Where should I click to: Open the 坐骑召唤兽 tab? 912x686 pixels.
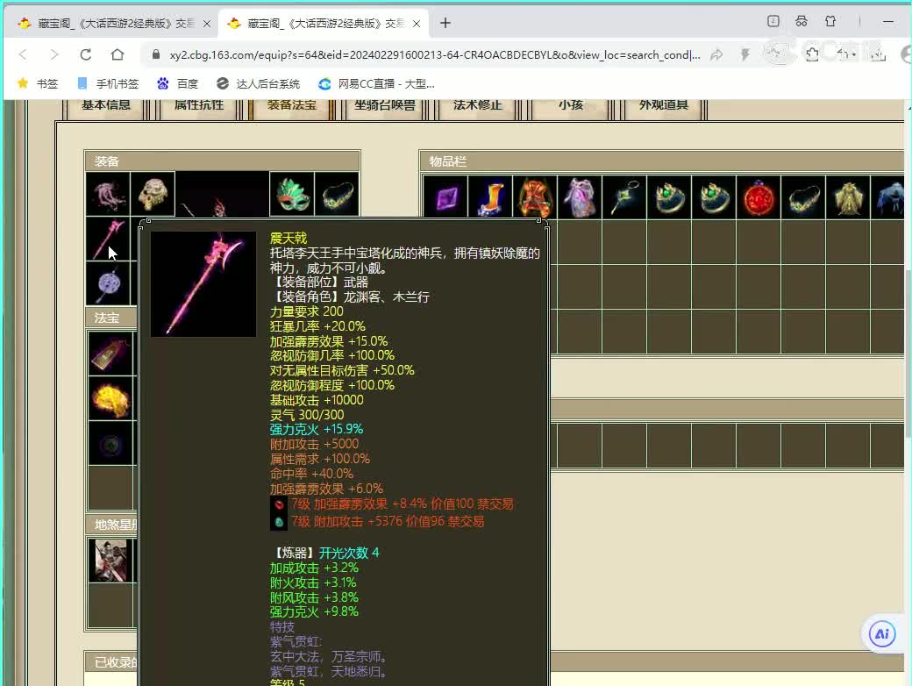point(385,106)
